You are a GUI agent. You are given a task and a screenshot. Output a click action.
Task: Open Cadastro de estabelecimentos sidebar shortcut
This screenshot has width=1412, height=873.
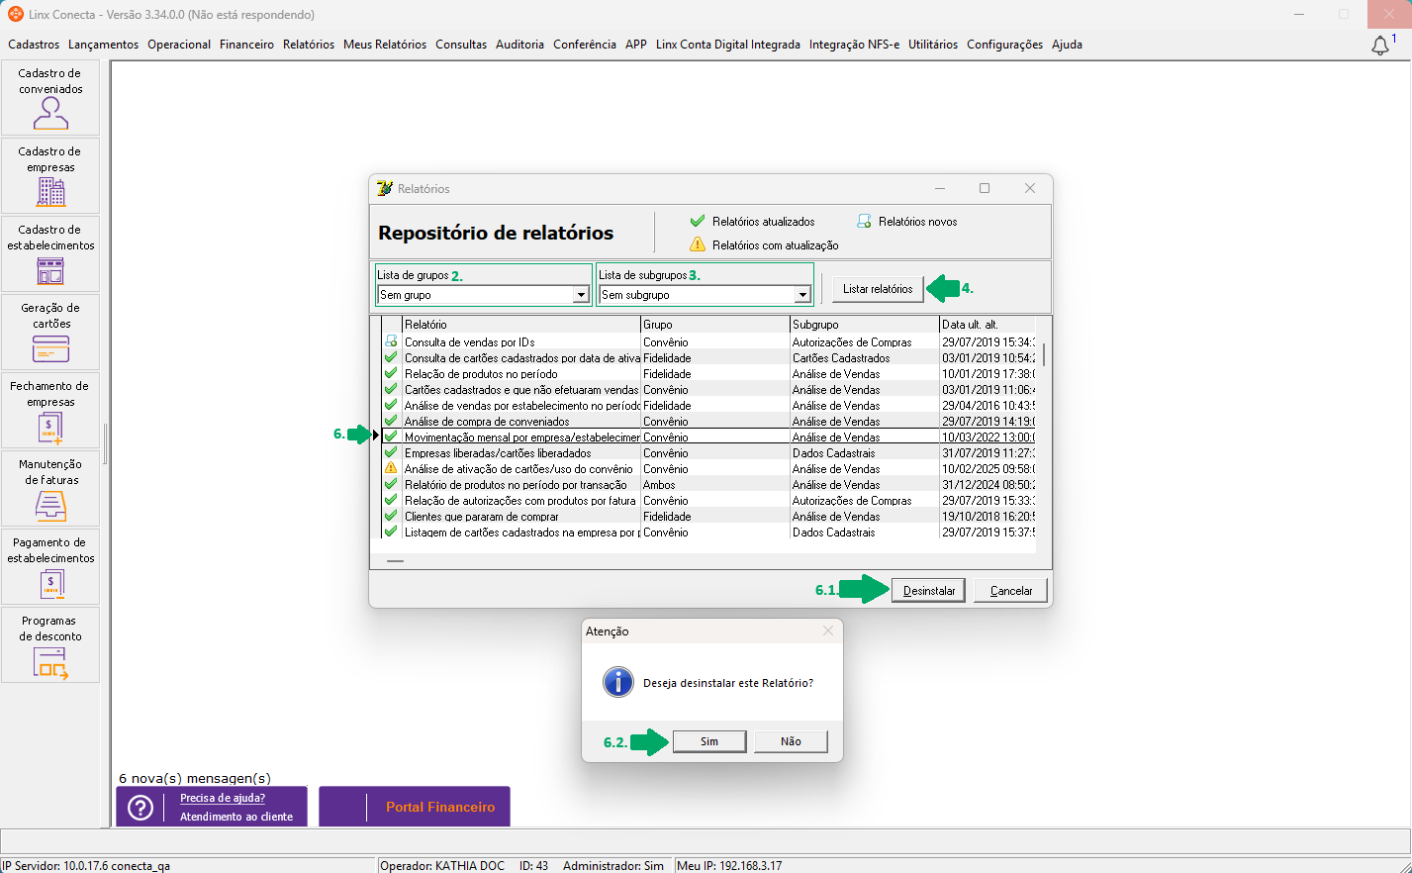pos(50,254)
